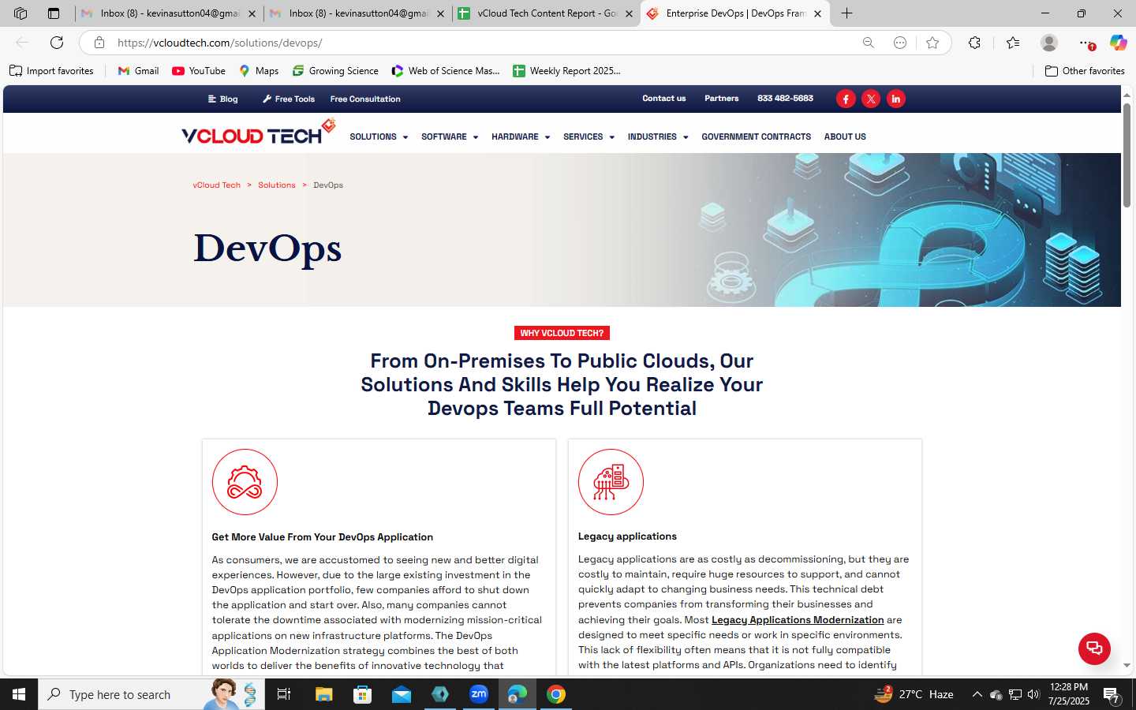The image size is (1136, 710).
Task: Switch to first Gmail Inbox tab
Action: click(x=170, y=13)
